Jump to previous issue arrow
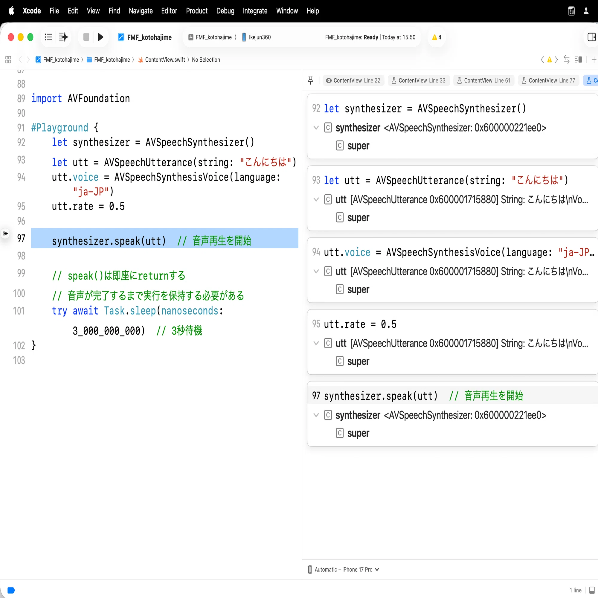Image resolution: width=598 pixels, height=598 pixels. click(542, 60)
